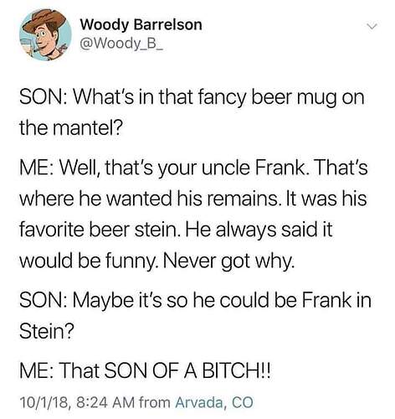Select line "SON: What's in that fancy beer mug on"

coord(192,99)
